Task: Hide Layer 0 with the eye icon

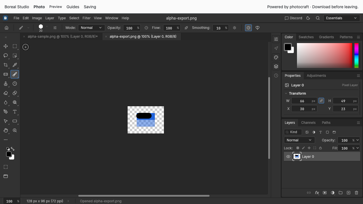Action: pos(288,156)
